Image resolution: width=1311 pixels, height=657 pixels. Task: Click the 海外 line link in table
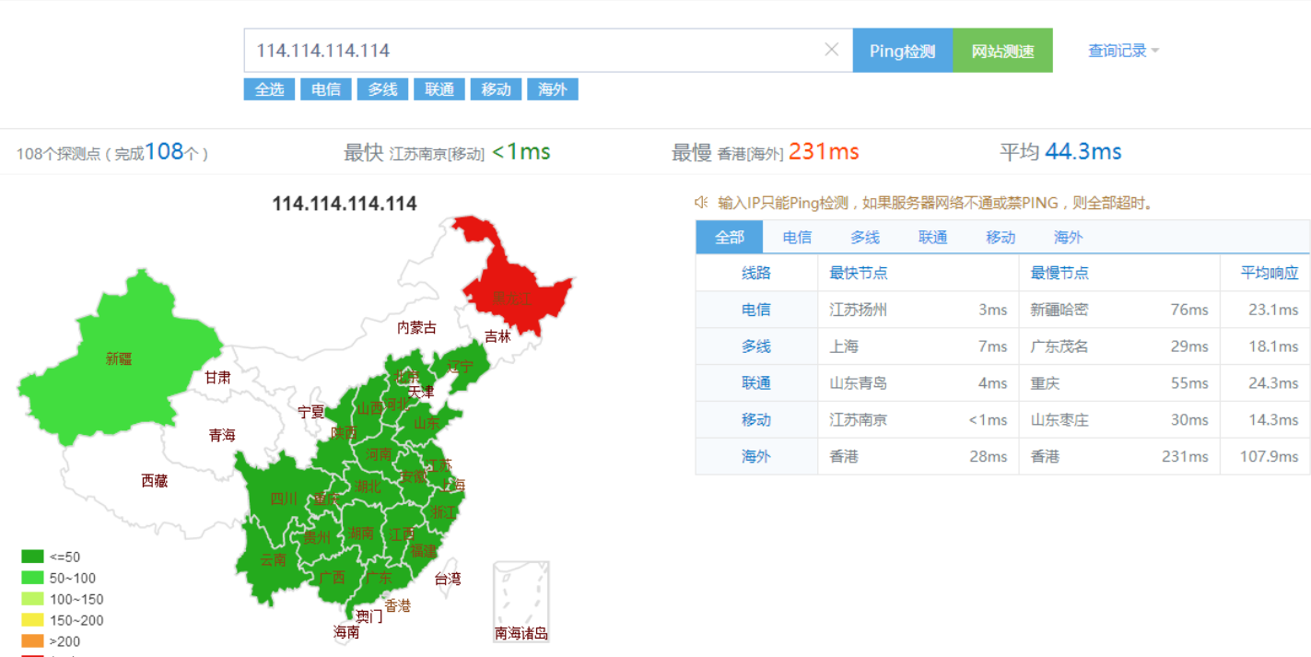(756, 456)
